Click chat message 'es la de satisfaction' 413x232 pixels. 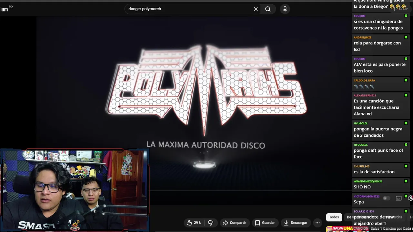pyautogui.click(x=374, y=172)
